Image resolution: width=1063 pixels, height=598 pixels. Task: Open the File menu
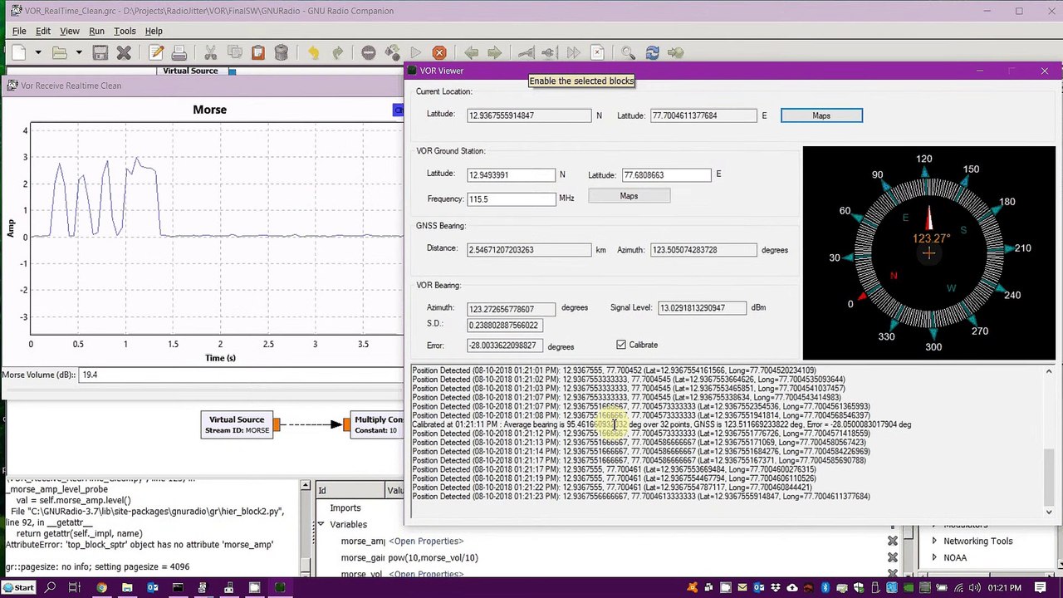[x=18, y=31]
